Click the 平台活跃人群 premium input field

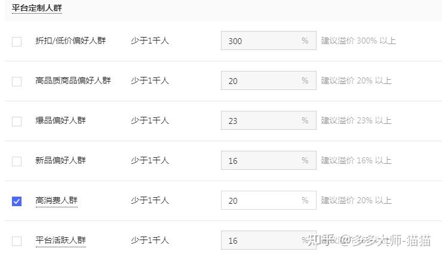point(263,241)
